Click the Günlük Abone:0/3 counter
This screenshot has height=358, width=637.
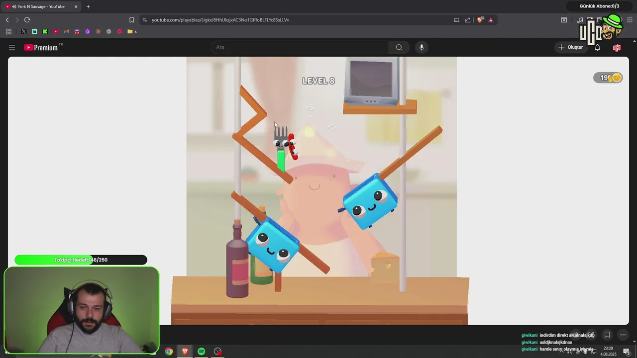599,6
